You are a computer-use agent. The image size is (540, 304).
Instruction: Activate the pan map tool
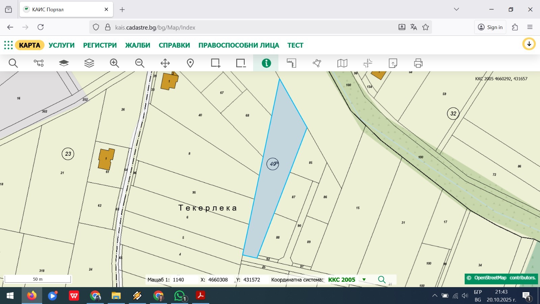(165, 63)
